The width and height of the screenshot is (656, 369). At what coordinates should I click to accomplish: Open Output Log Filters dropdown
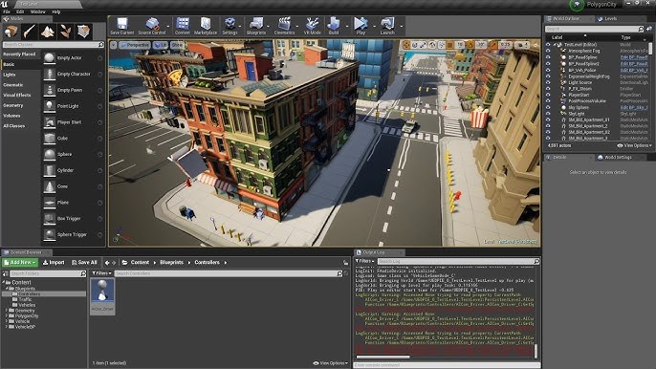tap(365, 261)
